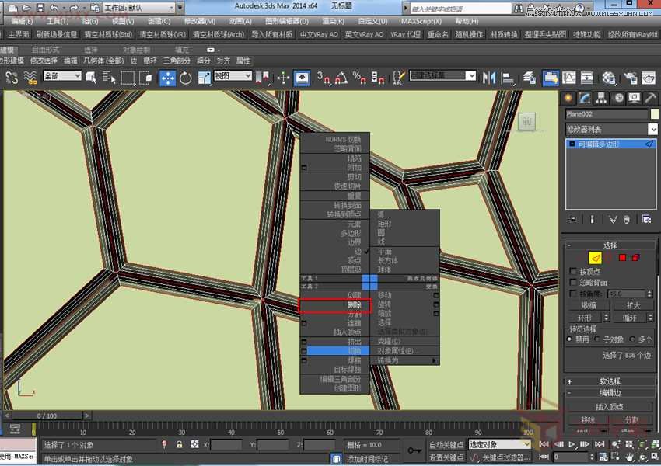Click the Save File icon
The height and width of the screenshot is (466, 661).
[x=40, y=8]
